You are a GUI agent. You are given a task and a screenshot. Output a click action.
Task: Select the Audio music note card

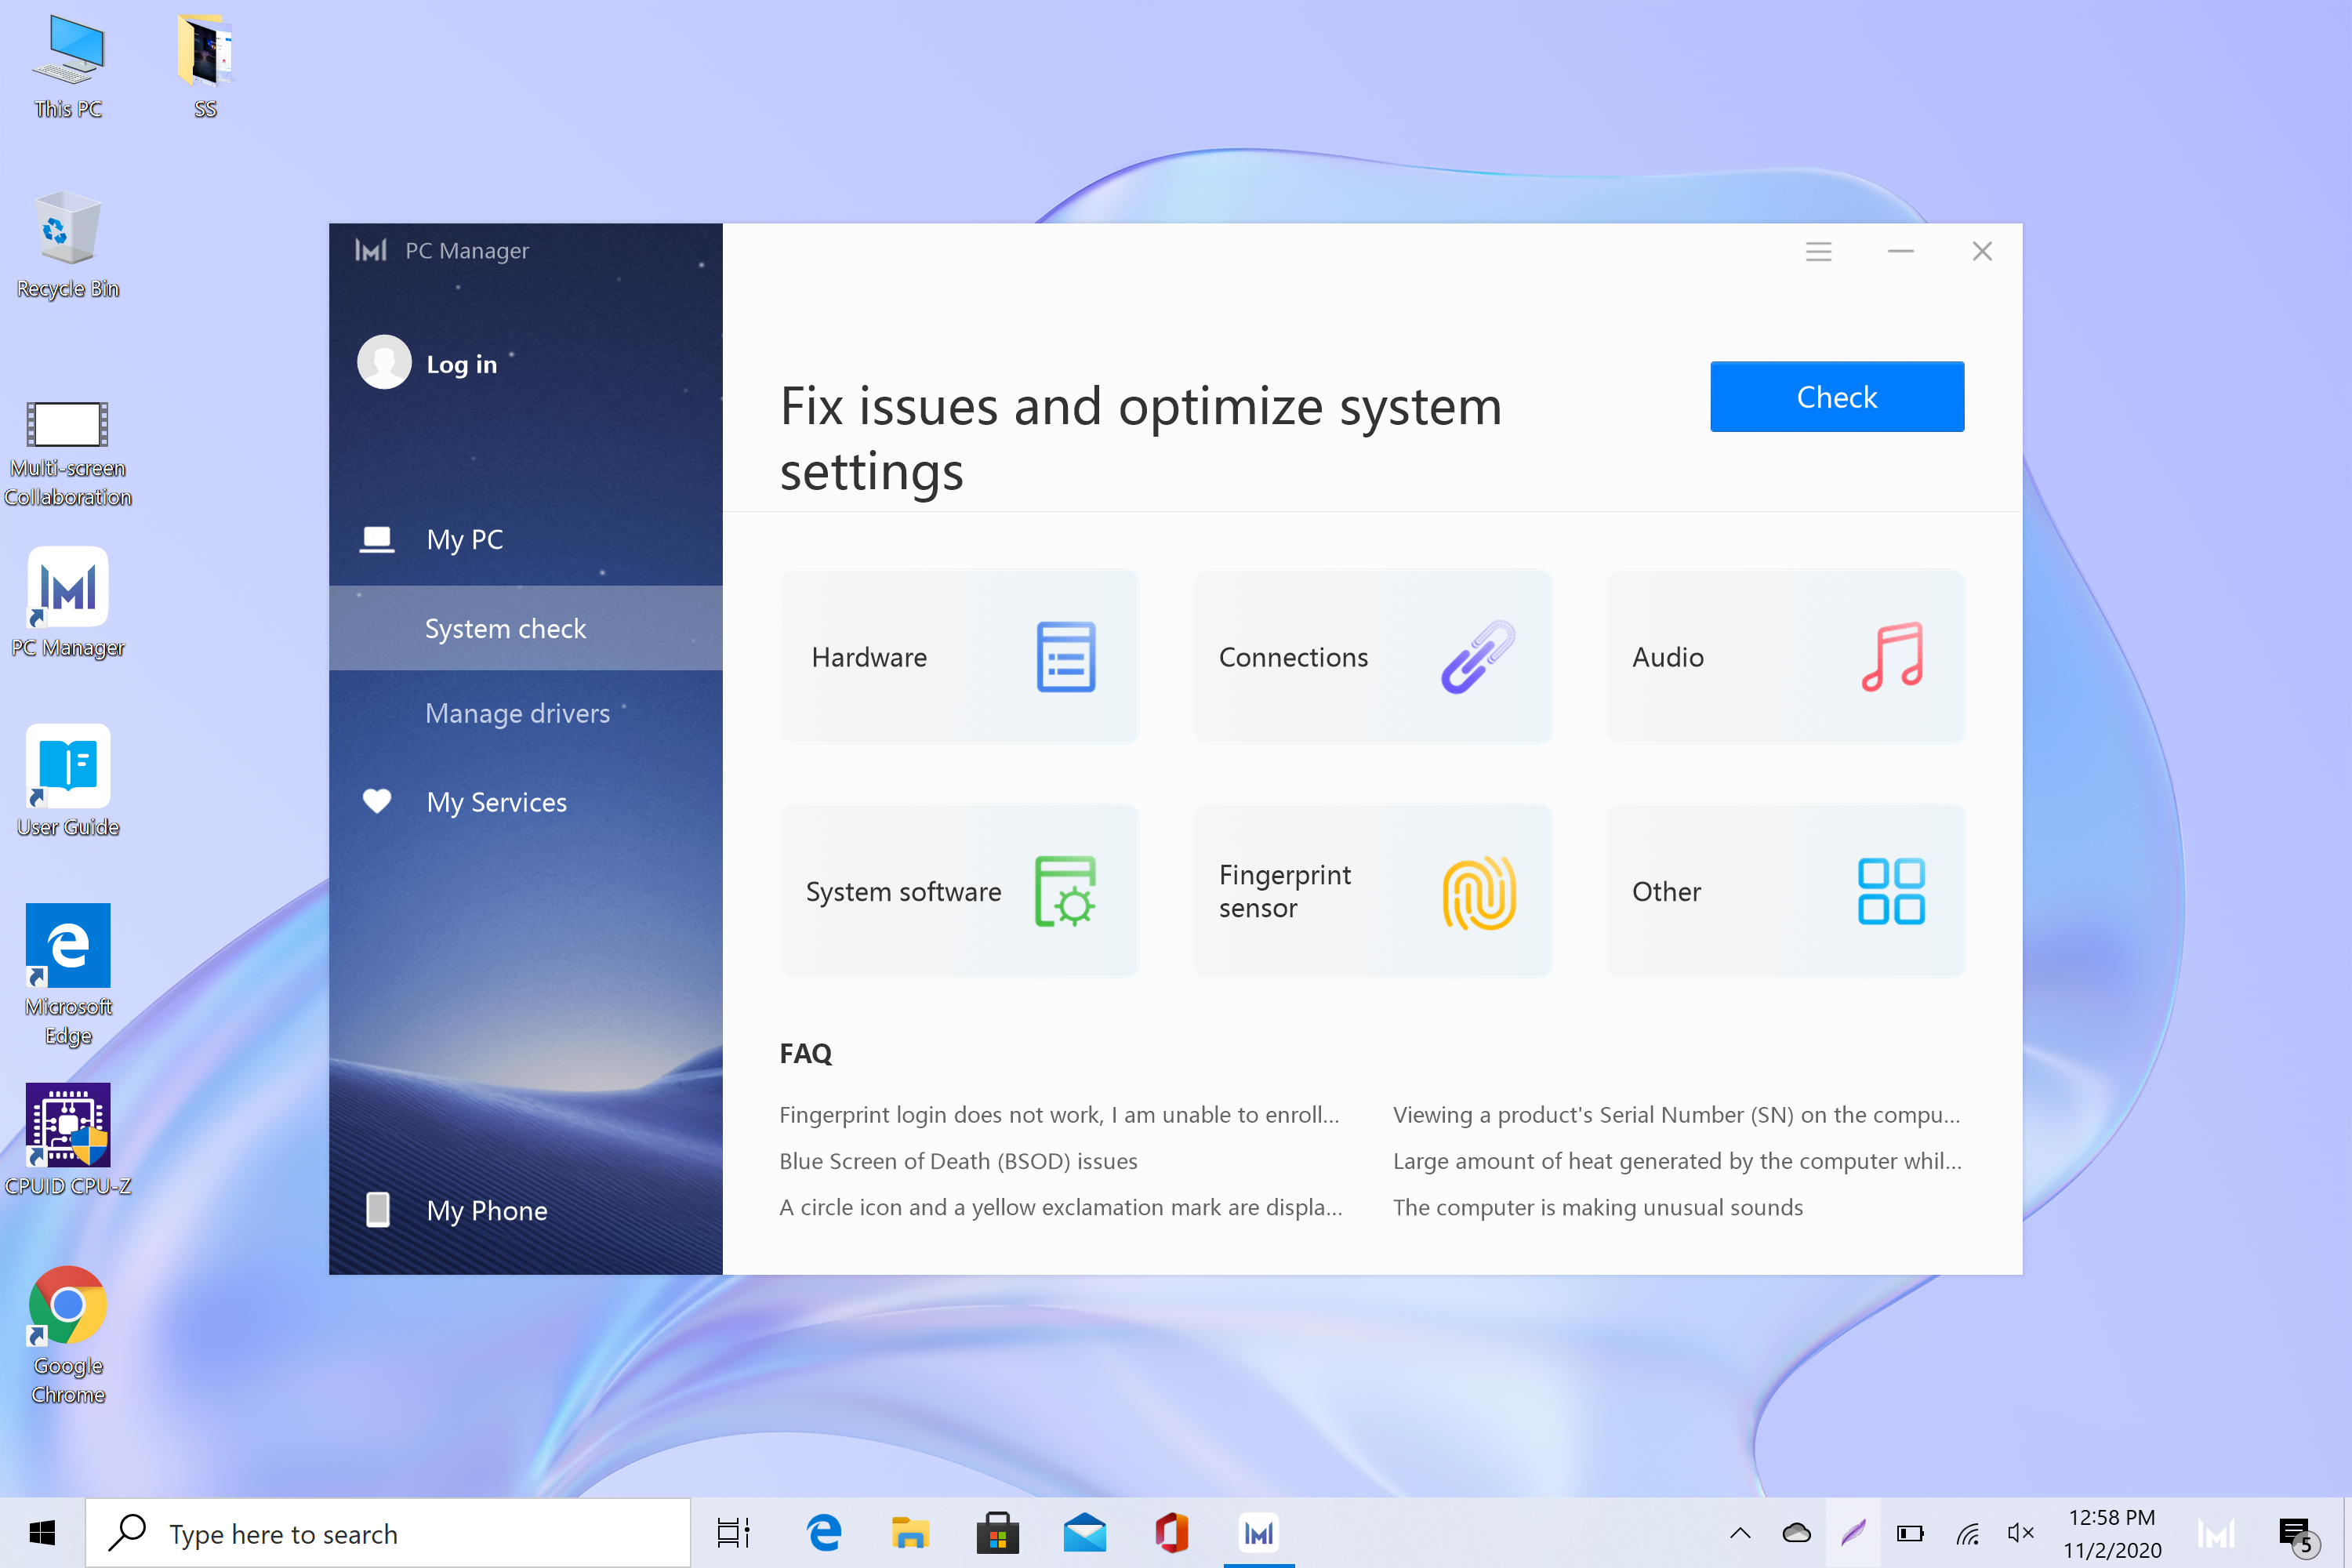click(x=1785, y=657)
